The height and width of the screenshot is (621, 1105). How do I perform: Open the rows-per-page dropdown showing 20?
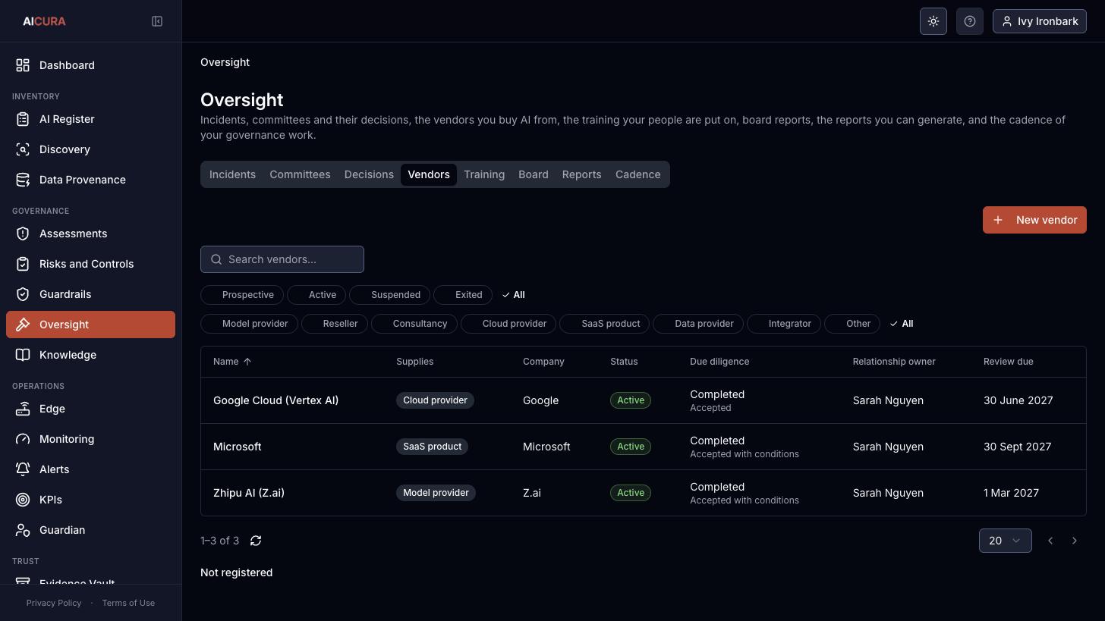click(x=1006, y=541)
